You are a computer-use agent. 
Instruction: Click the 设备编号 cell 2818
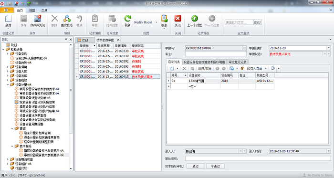point(229,81)
